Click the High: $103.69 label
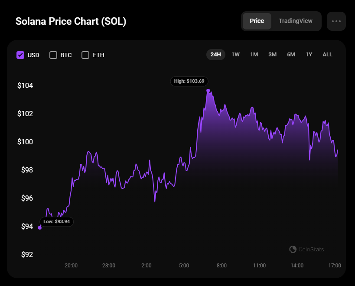Screen dimensions: 355x286 (x=189, y=81)
